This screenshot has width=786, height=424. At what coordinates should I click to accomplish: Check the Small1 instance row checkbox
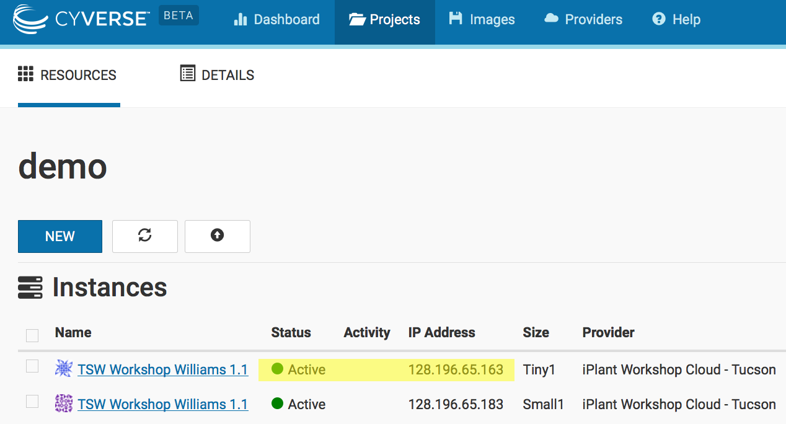tap(32, 402)
